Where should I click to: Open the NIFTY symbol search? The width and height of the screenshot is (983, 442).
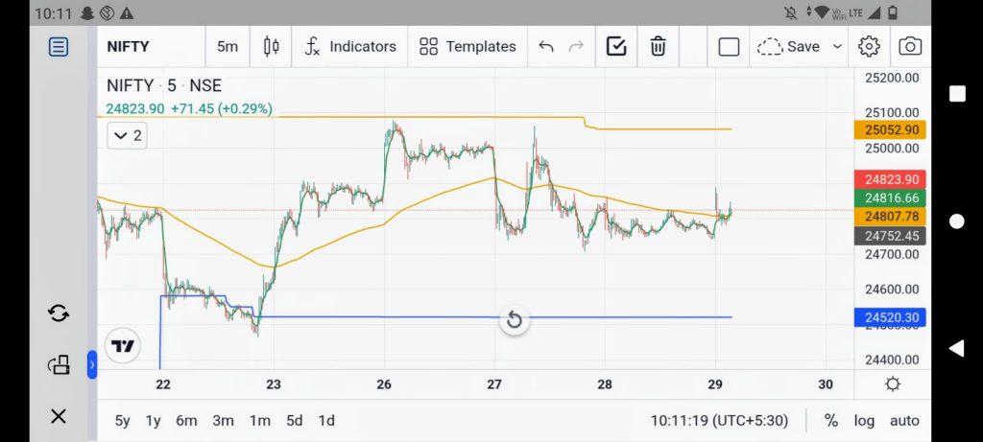point(128,47)
